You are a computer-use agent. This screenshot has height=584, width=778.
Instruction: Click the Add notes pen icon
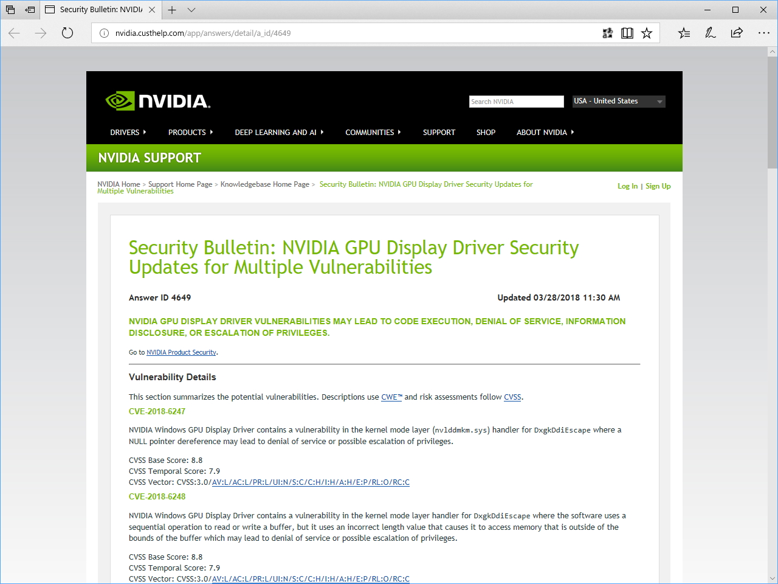click(711, 33)
